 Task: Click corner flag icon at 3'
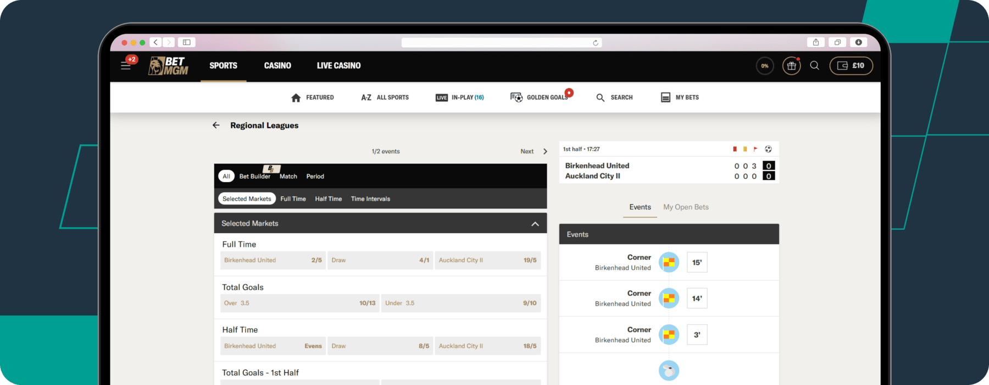(669, 335)
